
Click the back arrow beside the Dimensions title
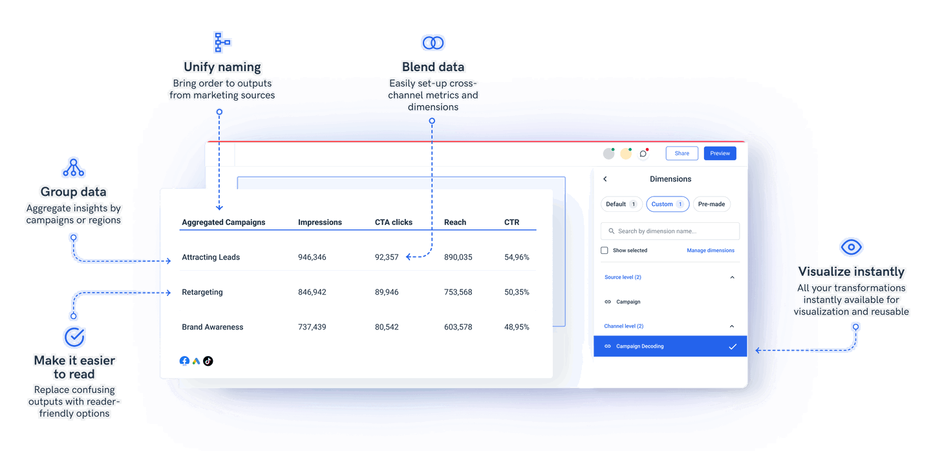pos(605,179)
